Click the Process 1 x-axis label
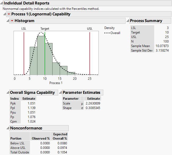 (56, 83)
